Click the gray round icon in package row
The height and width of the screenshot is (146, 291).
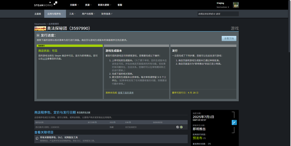[178, 127]
